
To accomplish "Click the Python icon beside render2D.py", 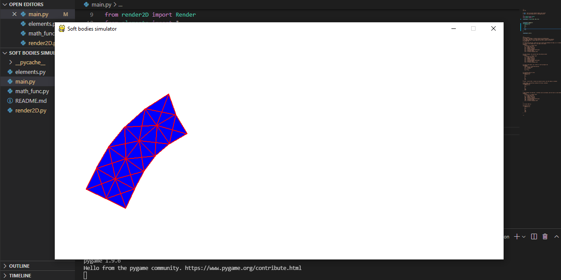I will tap(10, 110).
